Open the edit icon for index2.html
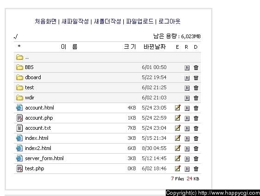This screenshot has height=196, width=260. [x=178, y=148]
